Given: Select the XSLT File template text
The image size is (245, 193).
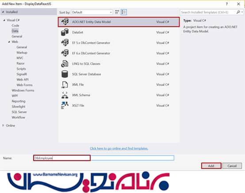Looking at the screenshot, I should coord(78,105).
